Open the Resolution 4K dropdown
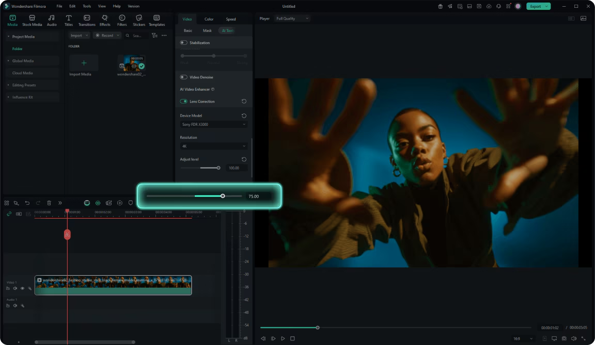Image resolution: width=595 pixels, height=345 pixels. pos(214,146)
